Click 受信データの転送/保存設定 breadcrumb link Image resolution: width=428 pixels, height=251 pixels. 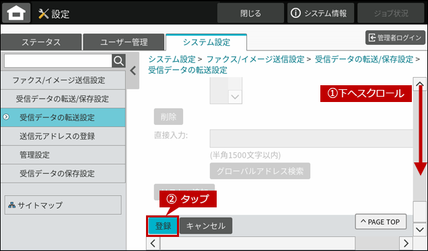[364, 59]
